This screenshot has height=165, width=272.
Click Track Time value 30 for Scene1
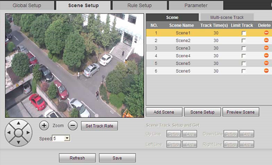coord(216,33)
